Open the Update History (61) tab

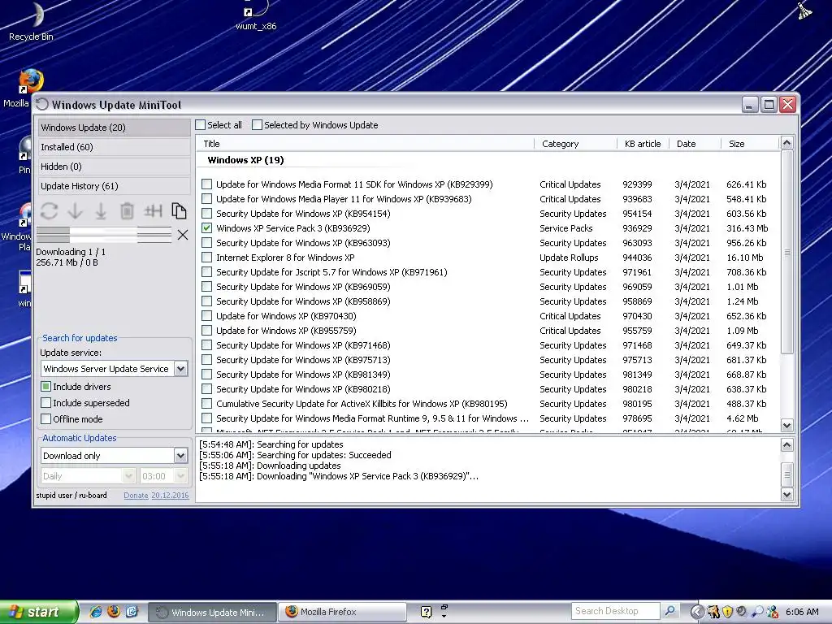(x=114, y=186)
